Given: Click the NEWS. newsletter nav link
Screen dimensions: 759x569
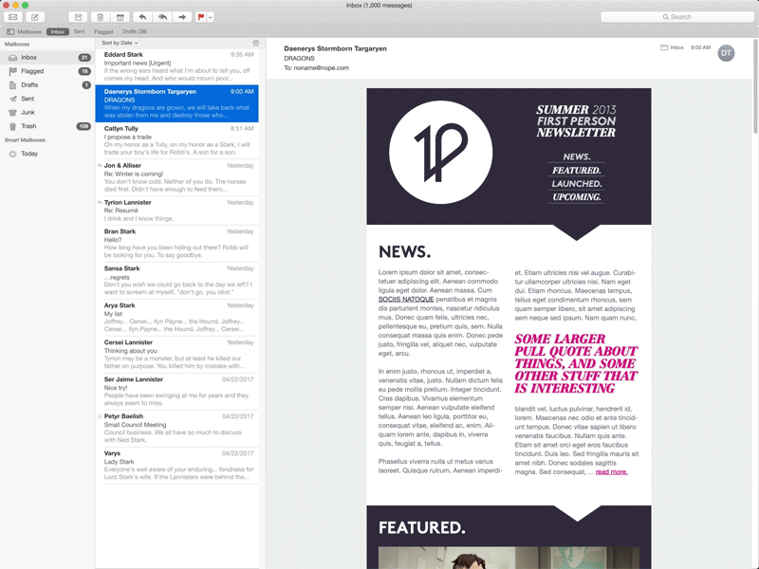Looking at the screenshot, I should 577,156.
